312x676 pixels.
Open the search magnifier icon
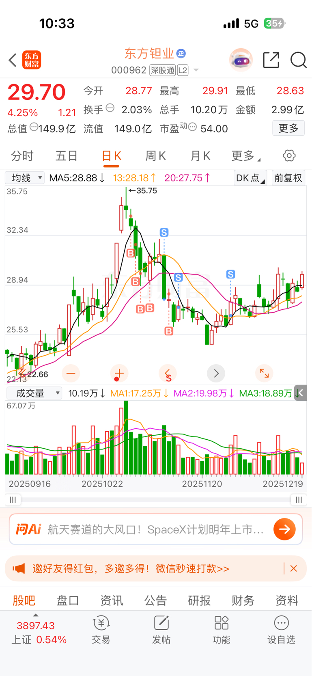(299, 60)
